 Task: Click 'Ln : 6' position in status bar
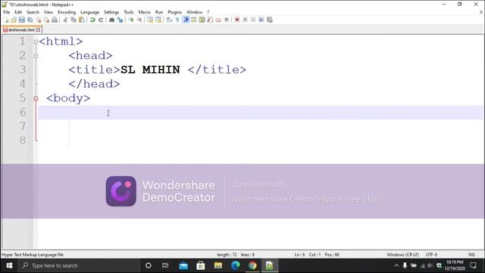(x=299, y=255)
